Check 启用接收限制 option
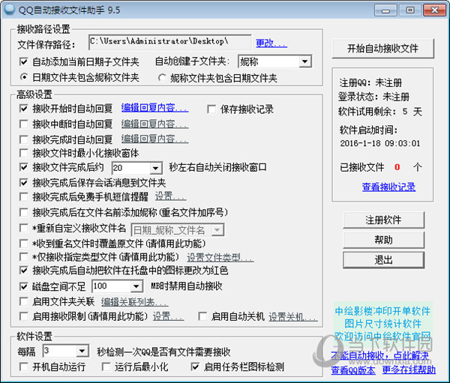Image resolution: width=450 pixels, height=383 pixels. pos(23,316)
